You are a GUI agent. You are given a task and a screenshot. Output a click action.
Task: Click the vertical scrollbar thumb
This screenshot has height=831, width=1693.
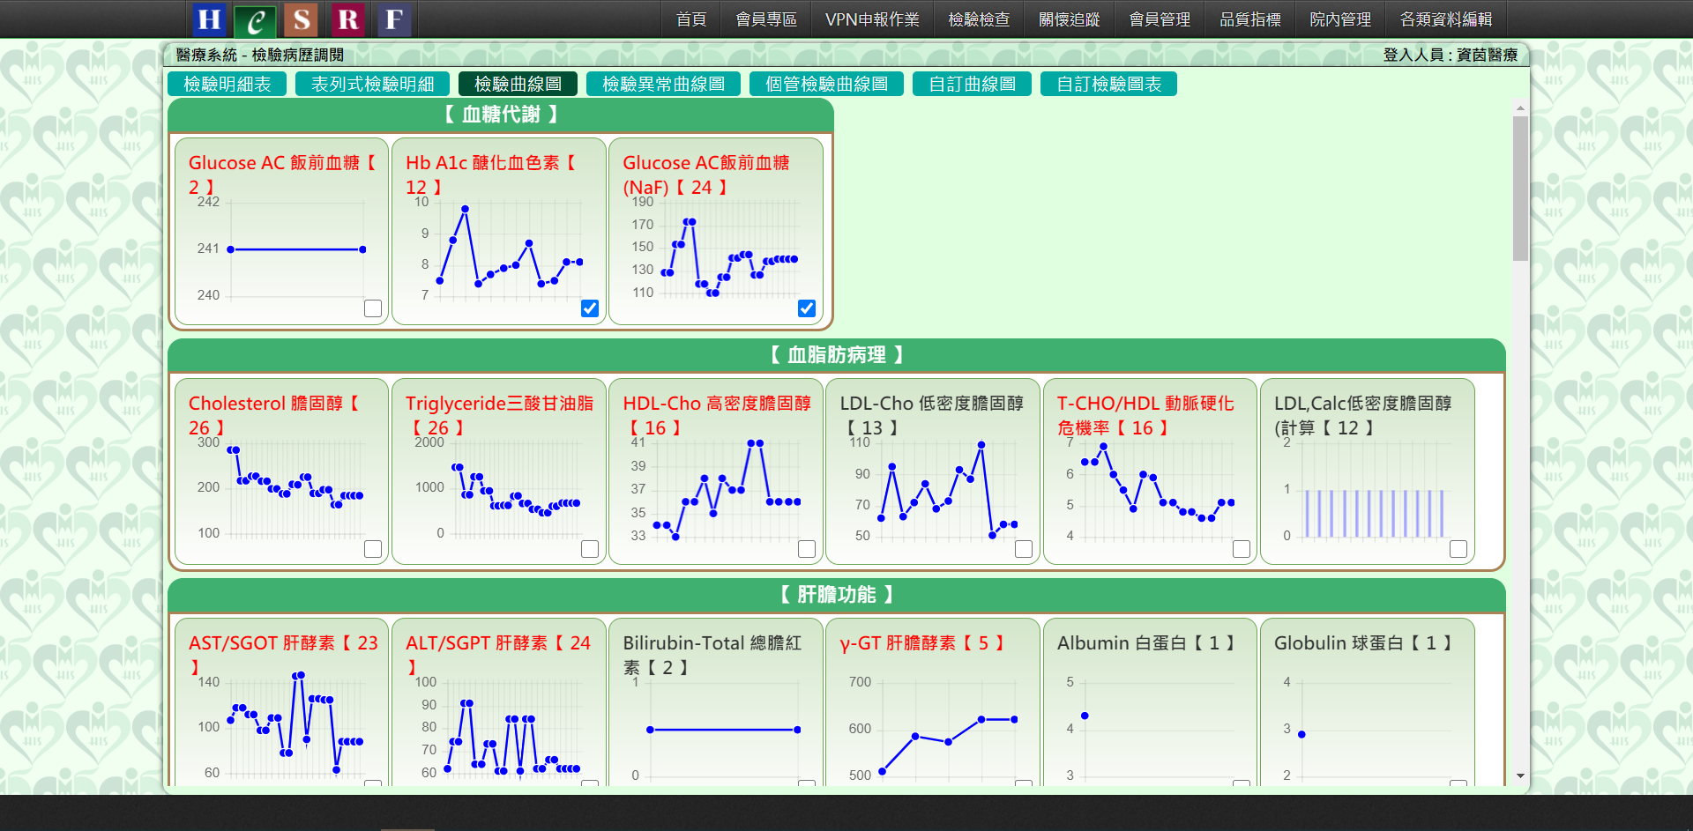(1520, 189)
